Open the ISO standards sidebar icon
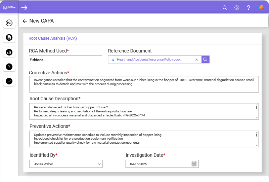Image resolution: width=269 pixels, height=182 pixels. tap(9, 23)
